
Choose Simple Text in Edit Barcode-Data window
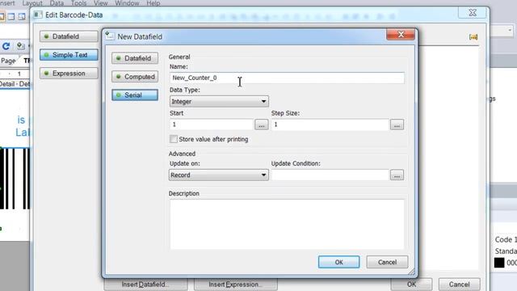(69, 55)
